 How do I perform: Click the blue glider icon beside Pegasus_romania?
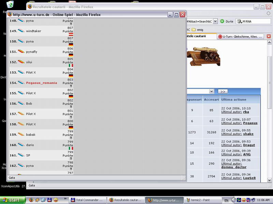(21, 83)
